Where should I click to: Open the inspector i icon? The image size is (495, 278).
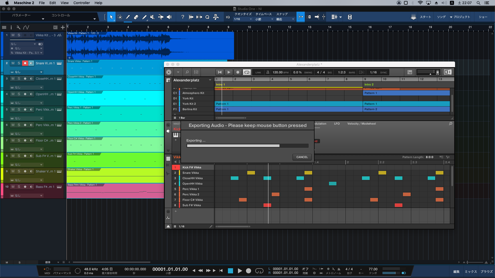pos(11,27)
